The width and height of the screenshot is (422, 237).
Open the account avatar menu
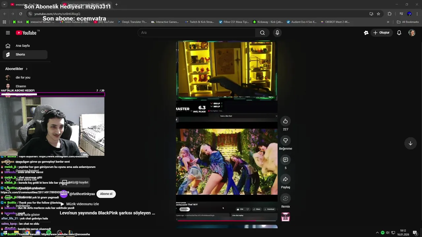(x=412, y=33)
